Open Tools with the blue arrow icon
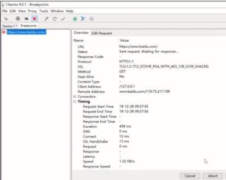Image resolution: width=226 pixels, height=180 pixels. (x=83, y=19)
